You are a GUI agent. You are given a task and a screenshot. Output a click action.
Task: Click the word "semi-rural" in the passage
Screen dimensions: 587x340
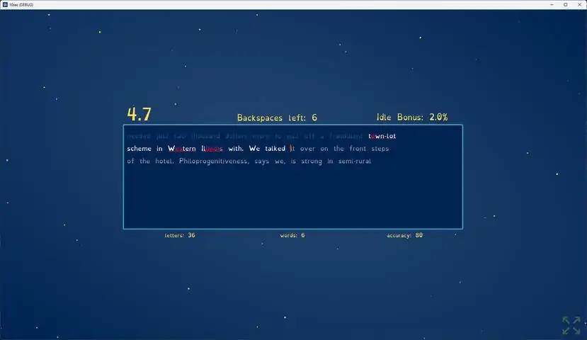355,161
